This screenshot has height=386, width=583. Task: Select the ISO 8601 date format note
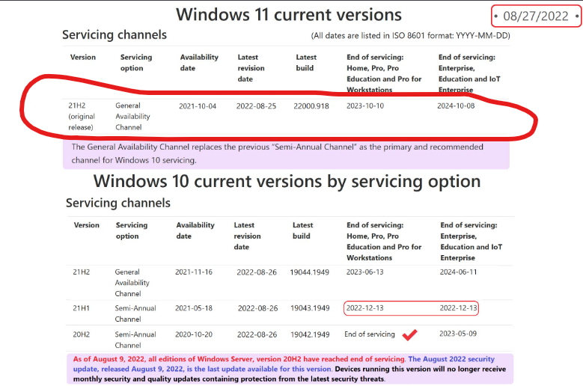[x=410, y=36]
